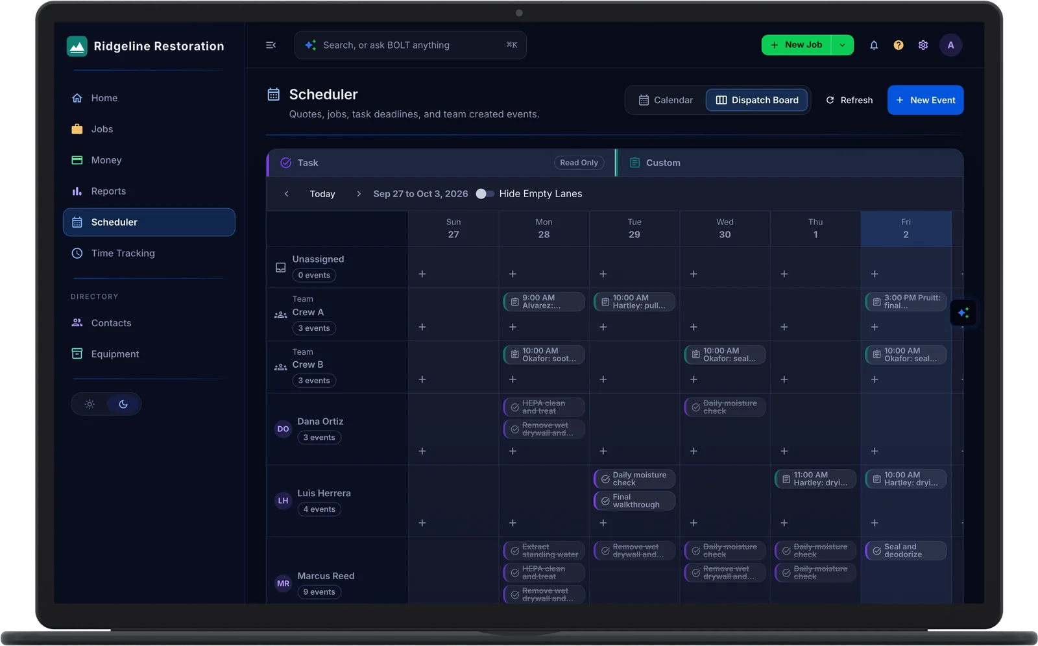1038x646 pixels.
Task: Add event for Dana Ortiz on Thursday 1
Action: (x=784, y=451)
